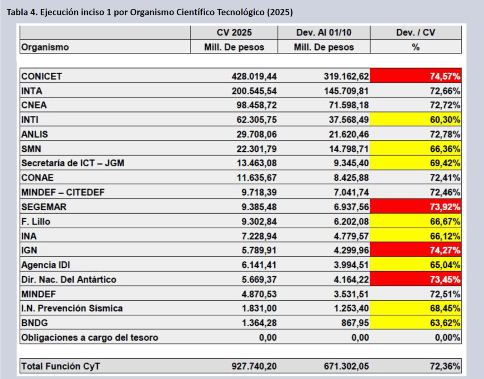Select the CONICET row name cell
484x379 pixels.
(x=42, y=76)
